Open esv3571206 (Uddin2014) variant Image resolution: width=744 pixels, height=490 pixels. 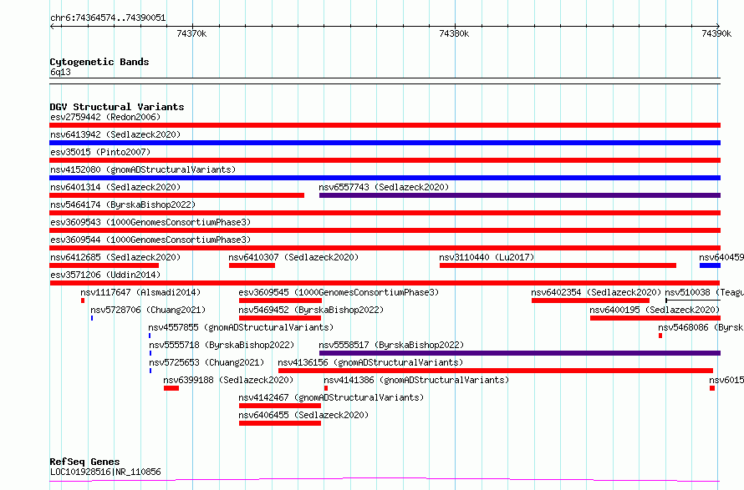pyautogui.click(x=105, y=275)
